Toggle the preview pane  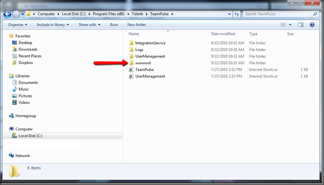coord(301,25)
